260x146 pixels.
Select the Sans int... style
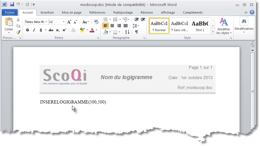pyautogui.click(x=180, y=26)
